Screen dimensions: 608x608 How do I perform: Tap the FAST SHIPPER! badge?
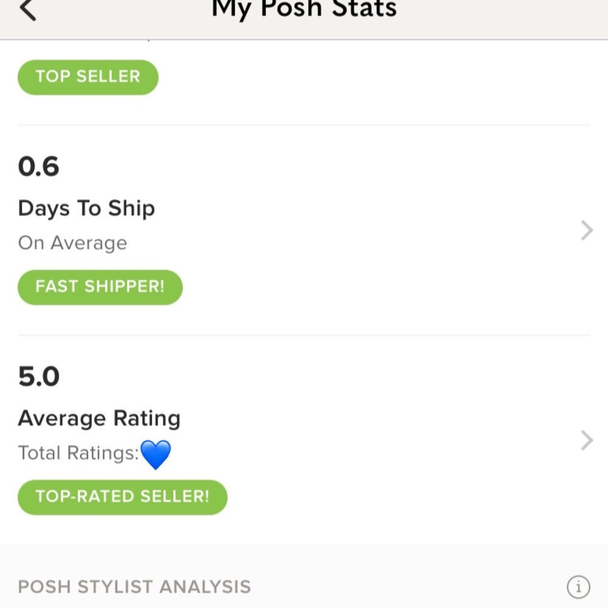(100, 288)
